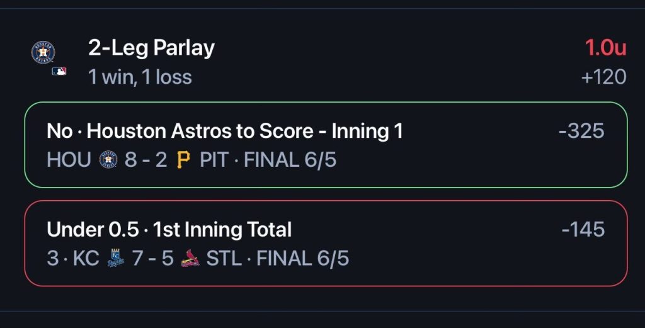Open the 2-Leg Parlay title
The width and height of the screenshot is (645, 328).
click(x=151, y=48)
